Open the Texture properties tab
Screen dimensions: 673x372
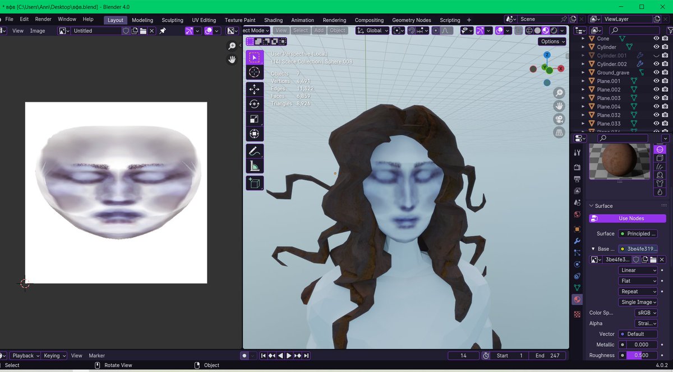(x=577, y=314)
